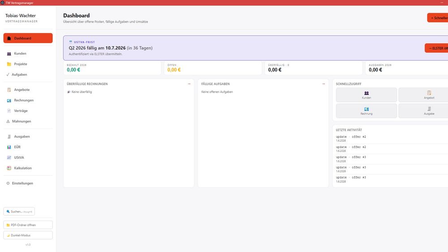Go to Projekte in sidebar
Viewport: 448px width, 252px height.
click(28, 64)
